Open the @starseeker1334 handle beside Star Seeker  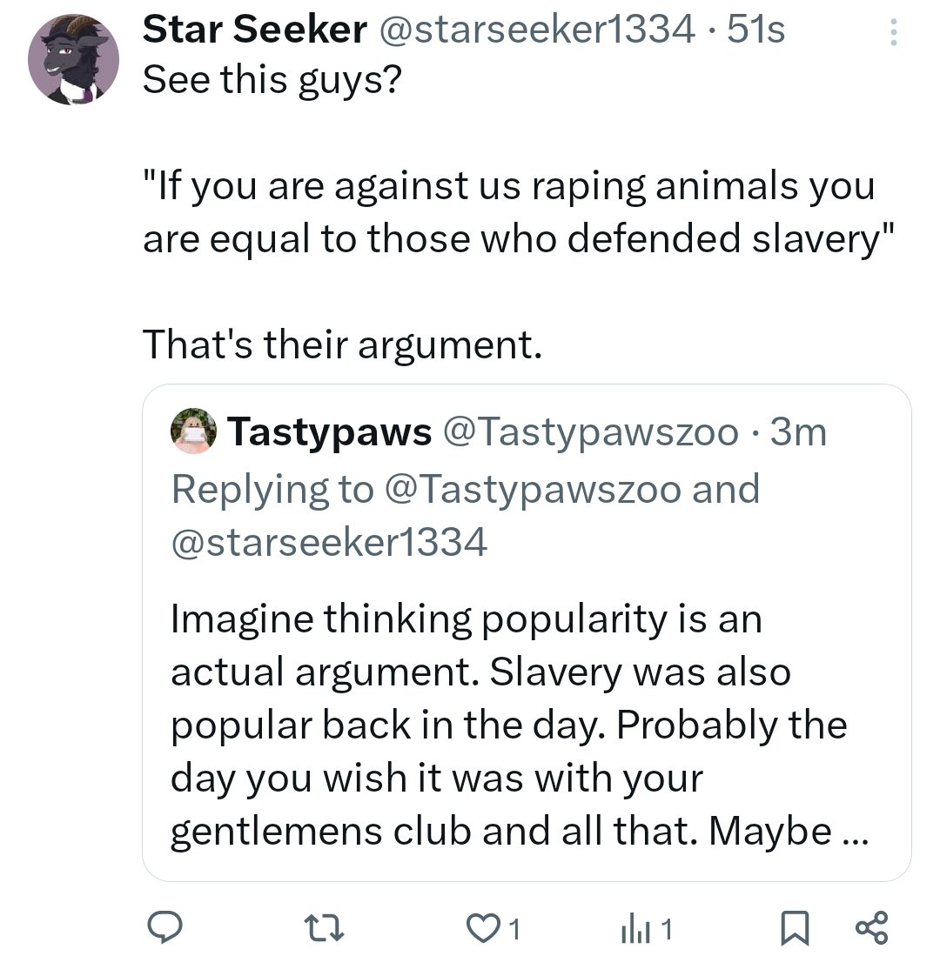click(535, 31)
